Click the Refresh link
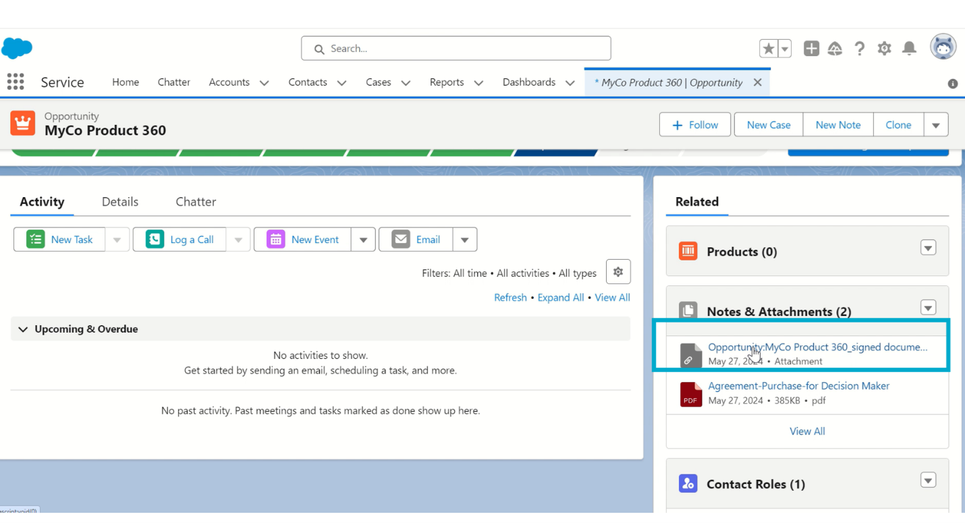The image size is (965, 523). click(510, 298)
